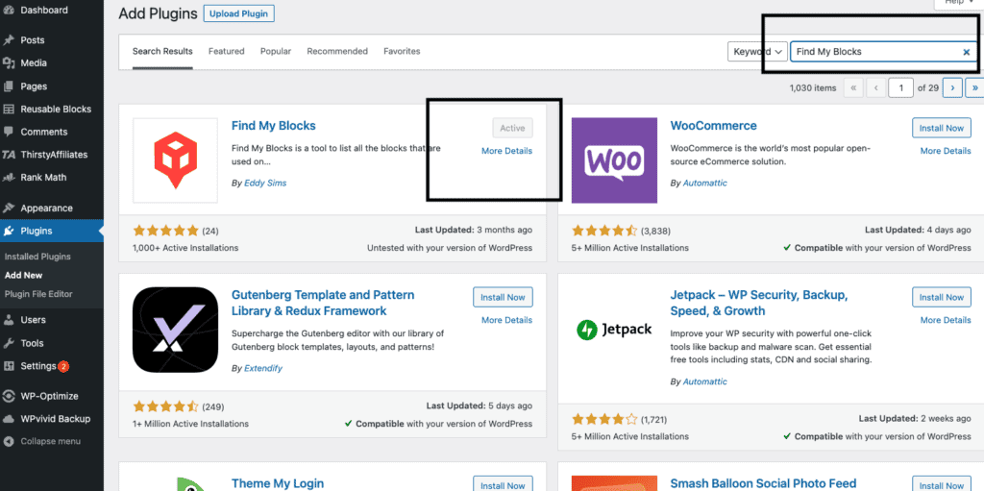Install Smash Balloon Social Photo Feed
Viewport: 984px width, 491px height.
[x=942, y=485]
